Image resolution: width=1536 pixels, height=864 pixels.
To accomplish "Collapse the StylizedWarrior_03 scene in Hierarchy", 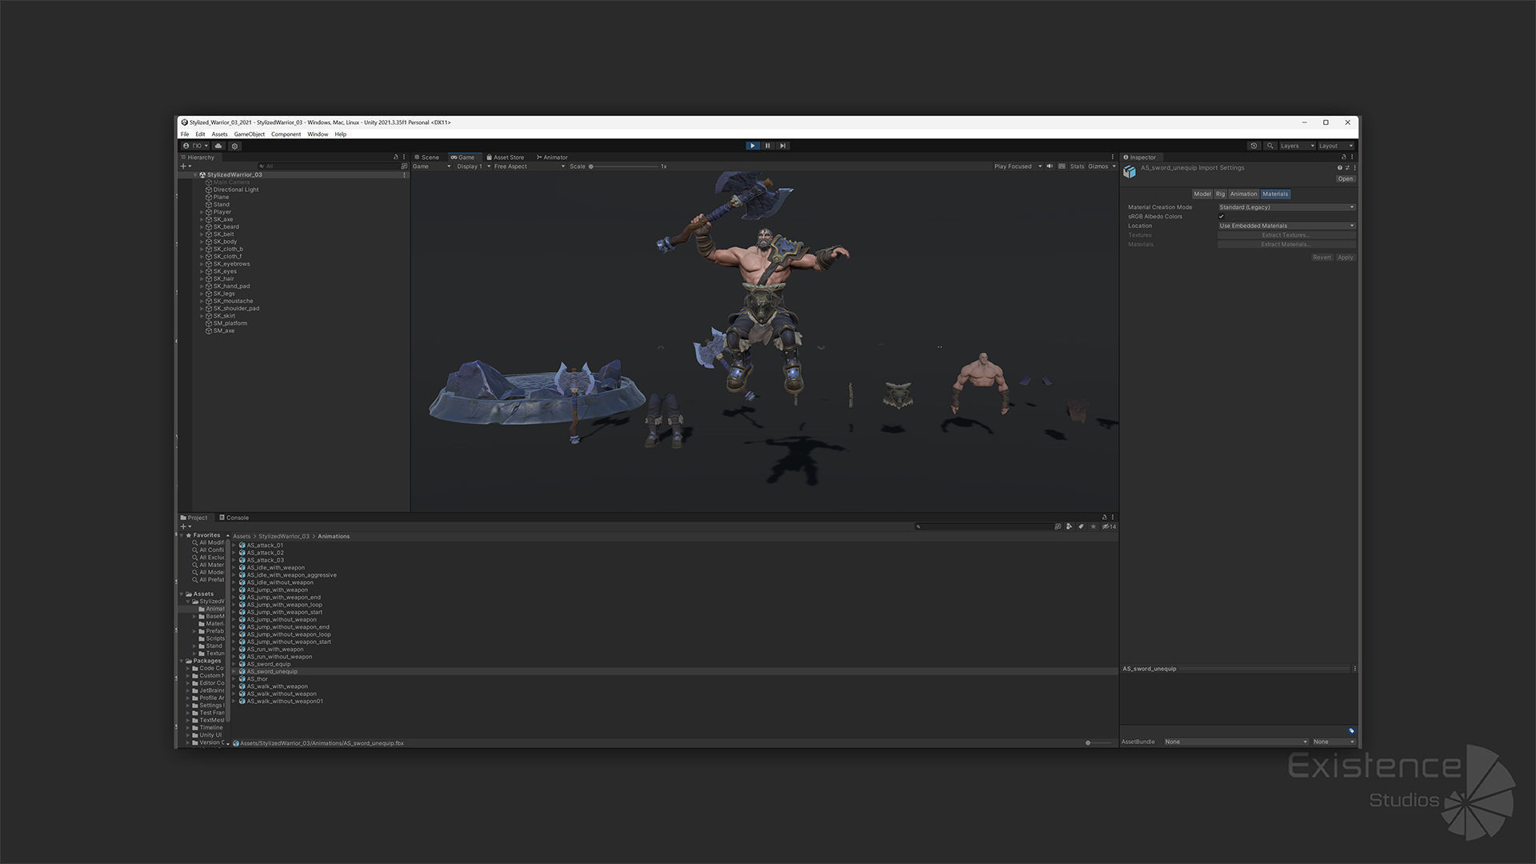I will coord(195,174).
